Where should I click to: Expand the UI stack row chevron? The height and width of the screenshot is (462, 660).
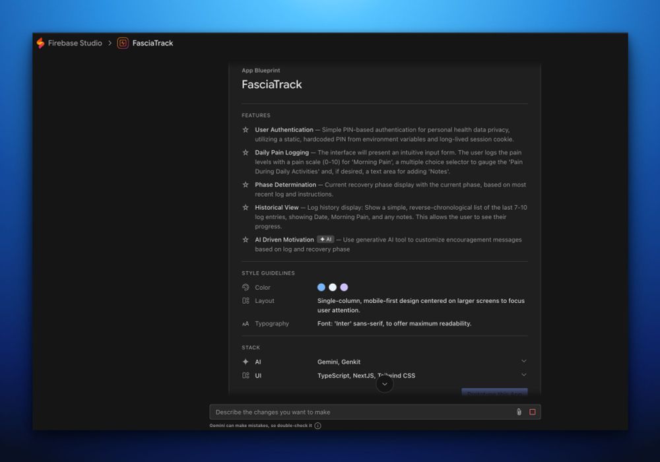523,374
